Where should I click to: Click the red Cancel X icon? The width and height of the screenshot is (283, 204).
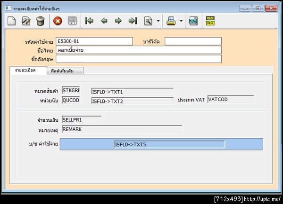[58, 21]
